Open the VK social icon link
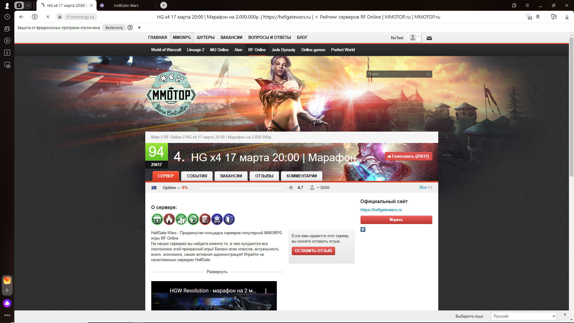This screenshot has width=574, height=323. tap(363, 229)
